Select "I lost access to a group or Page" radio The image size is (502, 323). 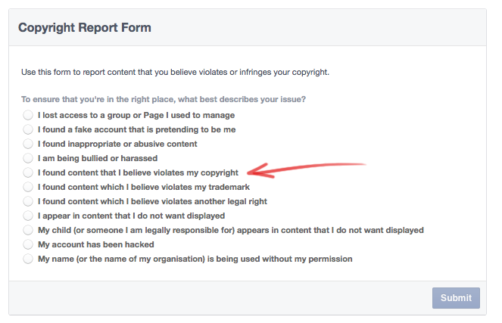pos(28,115)
